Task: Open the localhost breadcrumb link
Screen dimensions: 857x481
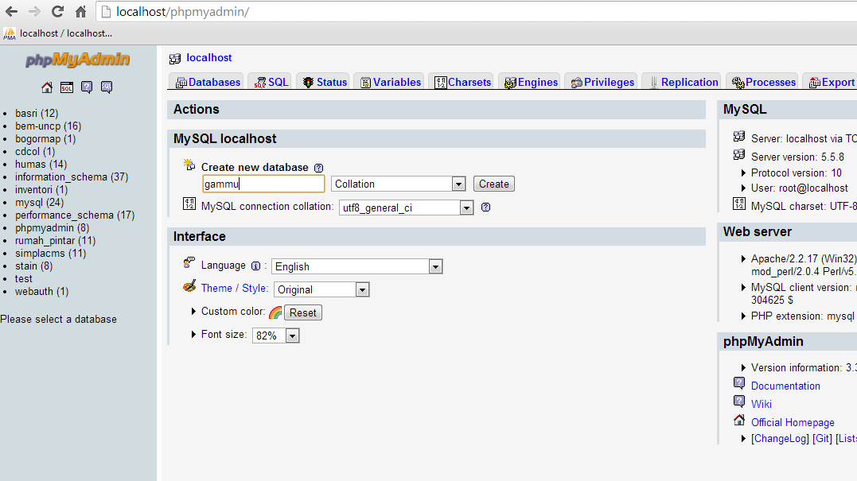Action: coord(208,58)
